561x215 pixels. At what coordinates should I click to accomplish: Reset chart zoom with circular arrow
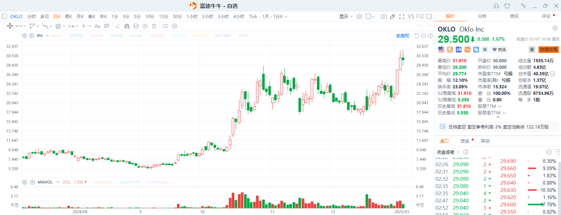click(417, 36)
